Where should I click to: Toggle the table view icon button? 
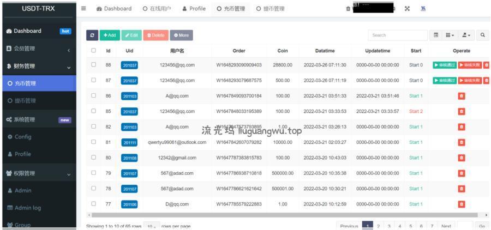point(436,35)
